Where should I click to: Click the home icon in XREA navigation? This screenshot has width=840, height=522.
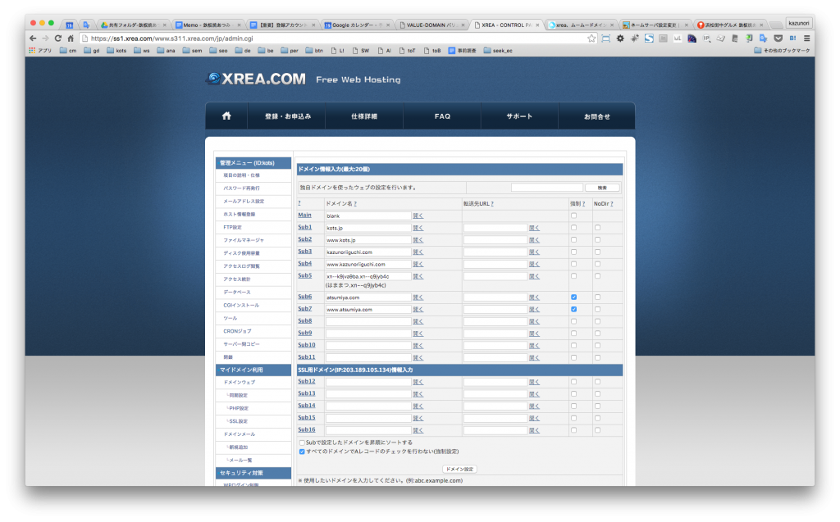[226, 116]
